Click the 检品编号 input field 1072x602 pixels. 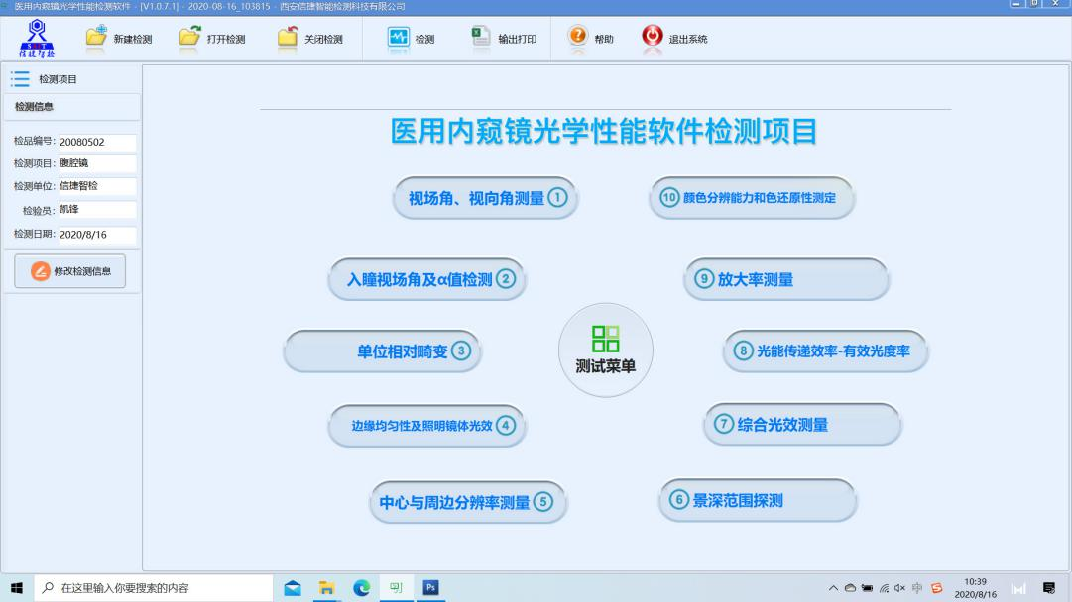click(x=96, y=142)
